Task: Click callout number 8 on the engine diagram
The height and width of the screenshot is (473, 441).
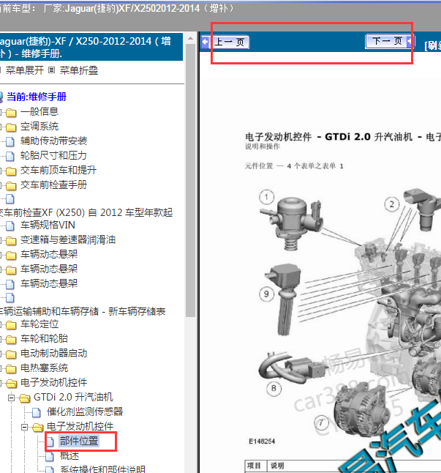Action: [x=274, y=388]
